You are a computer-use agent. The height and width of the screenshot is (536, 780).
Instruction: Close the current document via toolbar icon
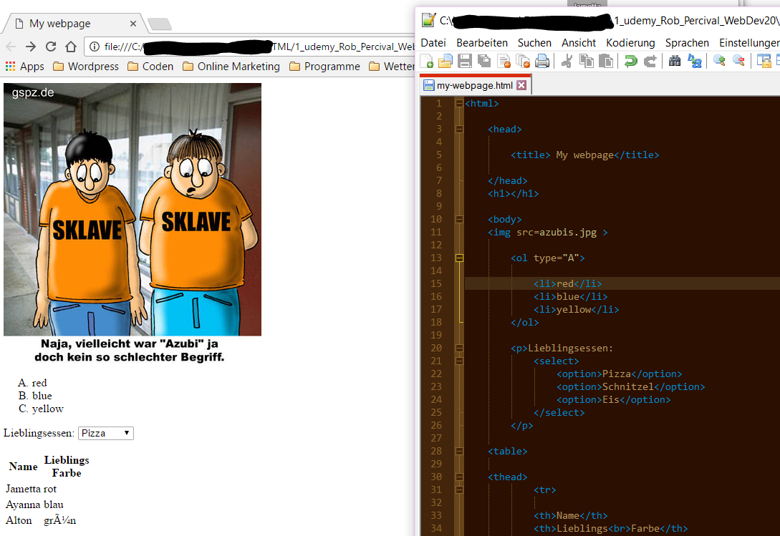(x=504, y=61)
